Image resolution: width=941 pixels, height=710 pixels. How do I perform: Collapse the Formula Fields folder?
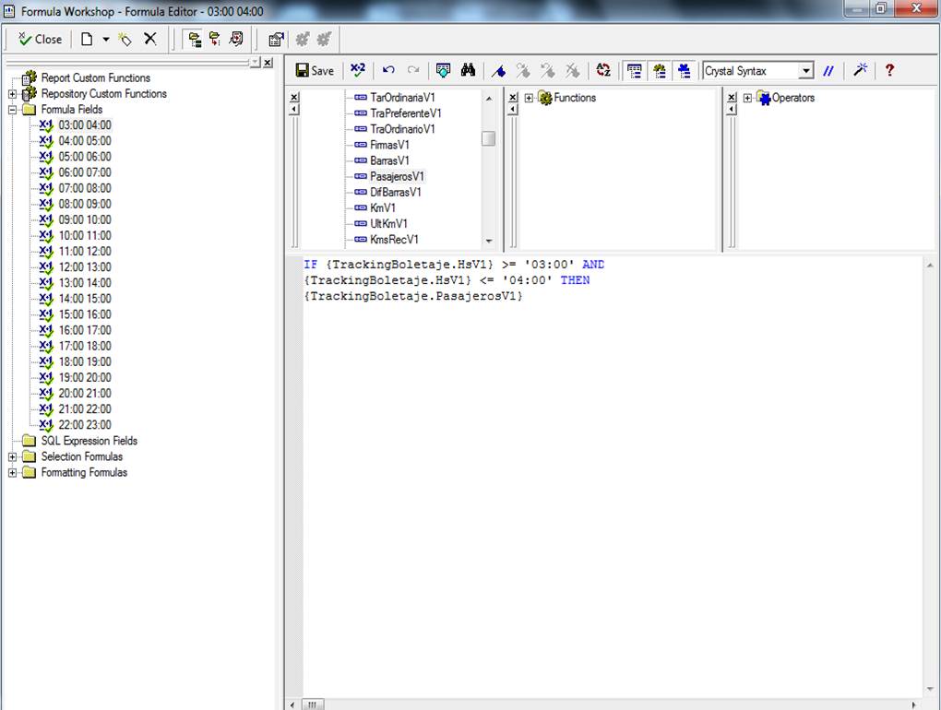(x=12, y=110)
